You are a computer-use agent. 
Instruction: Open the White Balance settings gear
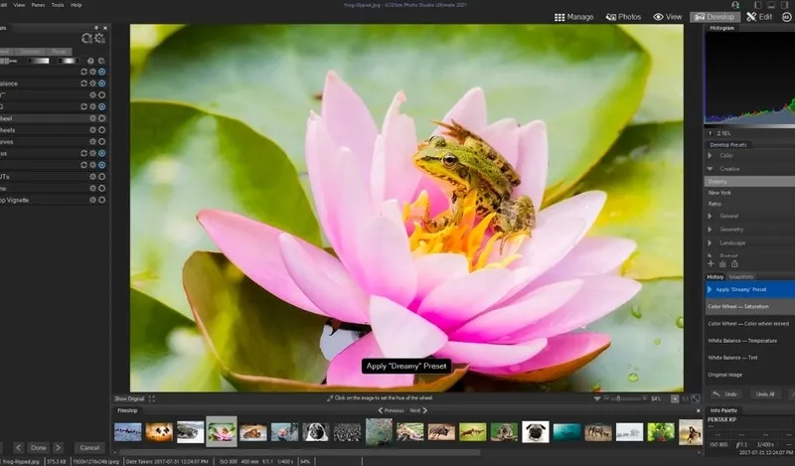(x=93, y=83)
